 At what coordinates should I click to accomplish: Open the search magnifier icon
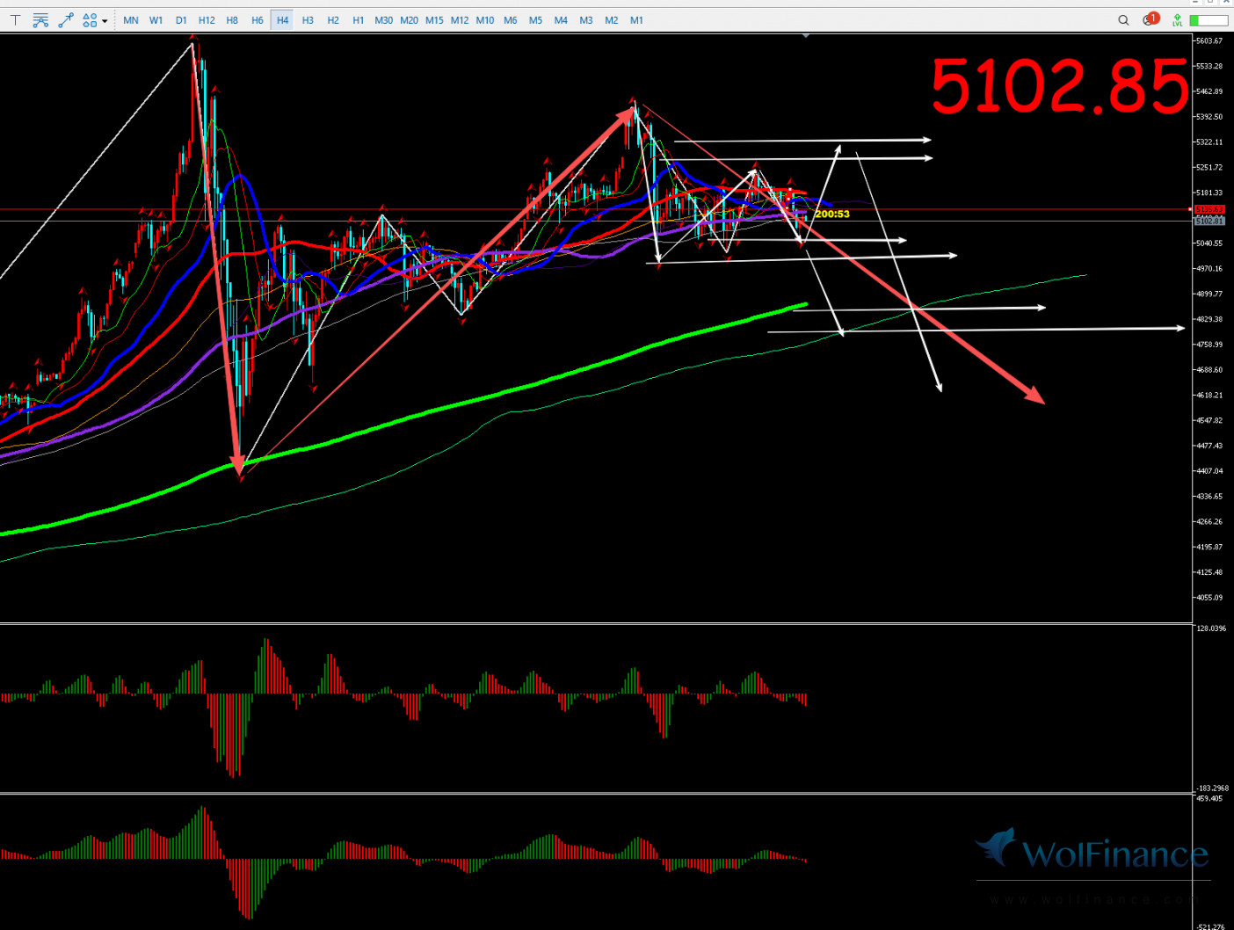point(1123,20)
